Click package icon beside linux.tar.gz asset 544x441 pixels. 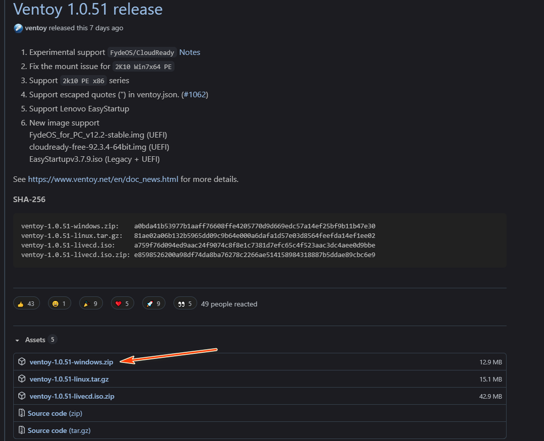pyautogui.click(x=22, y=379)
